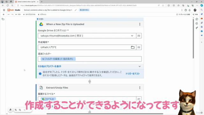Run the workflow with テスト button

[18, 14]
